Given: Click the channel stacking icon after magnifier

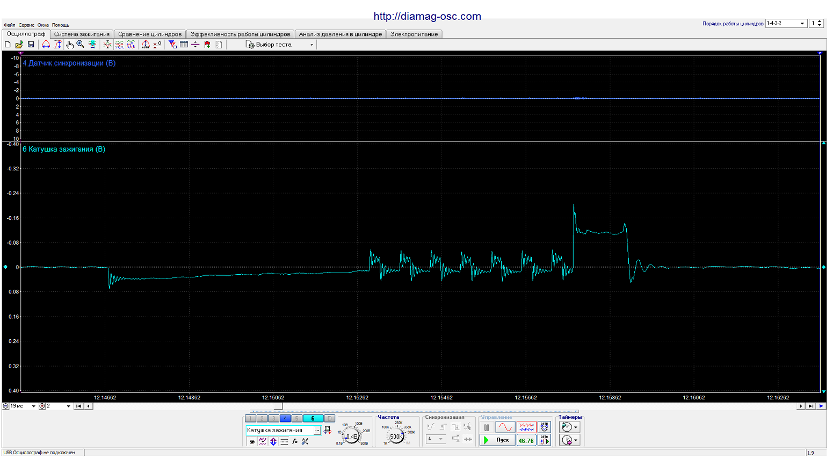Looking at the screenshot, I should [92, 45].
